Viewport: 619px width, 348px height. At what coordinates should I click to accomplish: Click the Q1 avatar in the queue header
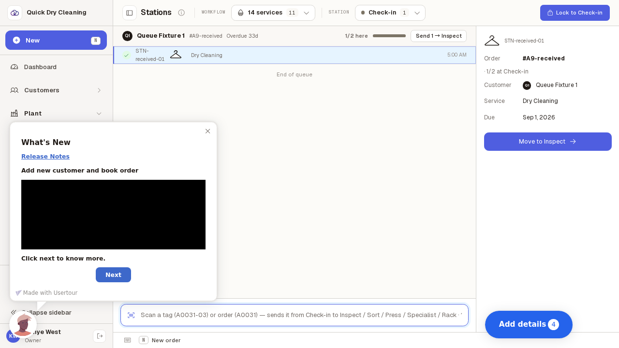click(x=127, y=36)
